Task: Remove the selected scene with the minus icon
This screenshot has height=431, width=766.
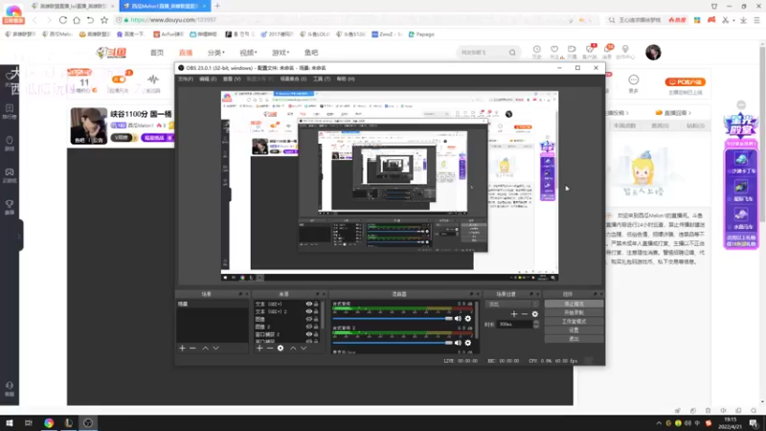Action: (192, 348)
